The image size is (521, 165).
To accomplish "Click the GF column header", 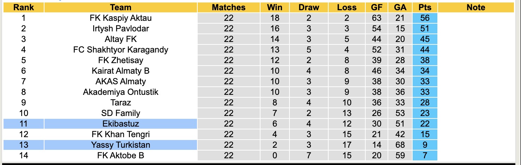I will click(x=377, y=7).
